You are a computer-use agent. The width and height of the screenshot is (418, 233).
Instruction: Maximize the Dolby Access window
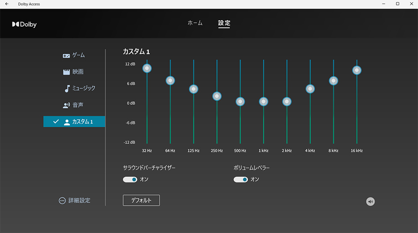[397, 4]
